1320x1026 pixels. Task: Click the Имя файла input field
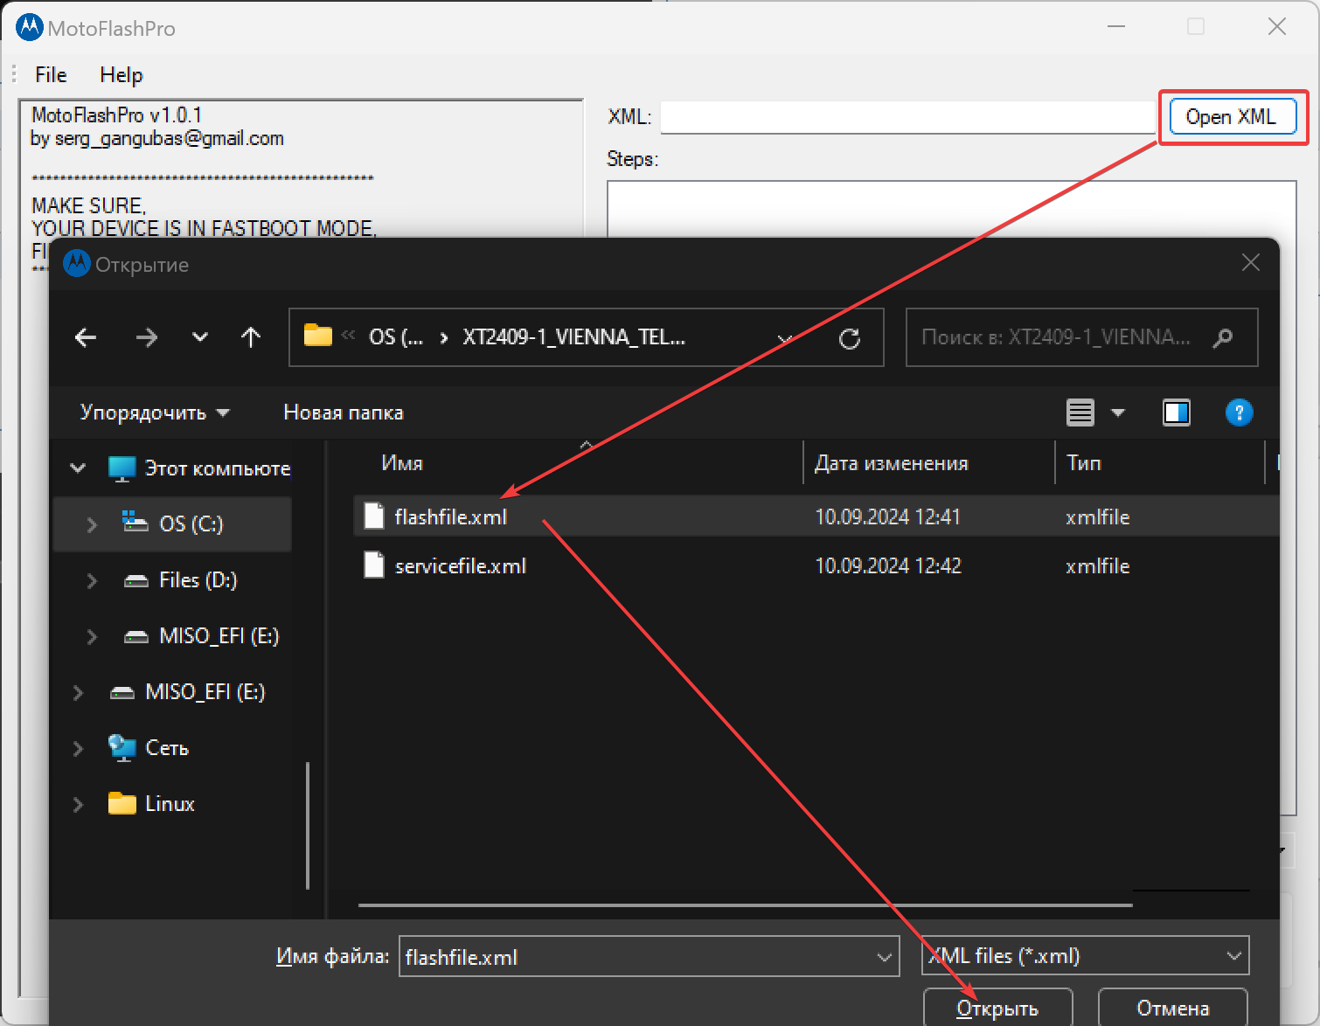pos(638,957)
